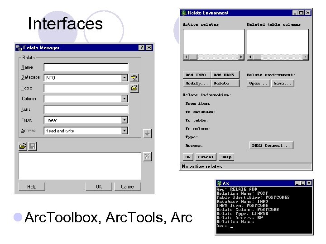Expand the Column dropdown in Relate Manager
The image size is (326, 244).
125,99
